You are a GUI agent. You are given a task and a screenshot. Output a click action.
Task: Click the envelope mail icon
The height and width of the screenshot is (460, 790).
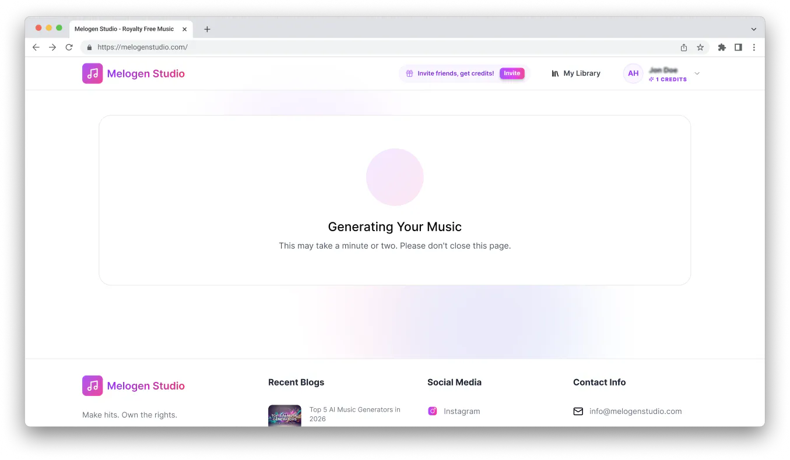pyautogui.click(x=578, y=411)
